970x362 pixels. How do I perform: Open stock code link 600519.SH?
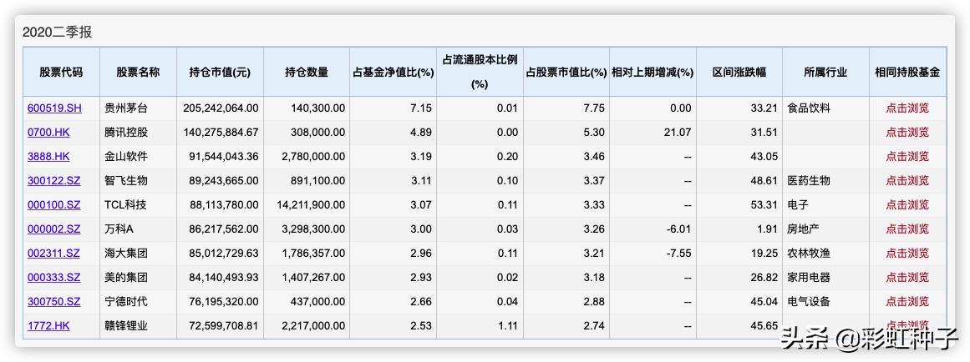pos(54,108)
